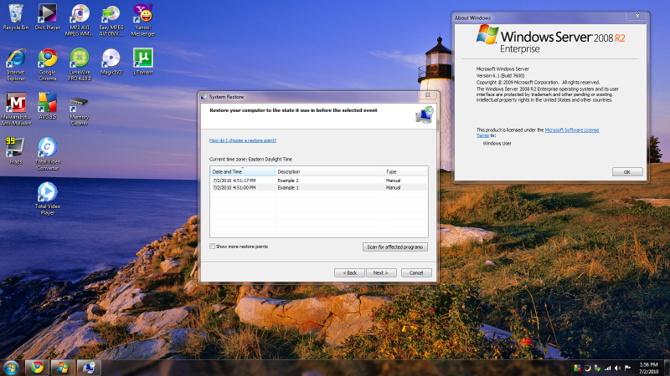Click the yellow crescent tray icon
The height and width of the screenshot is (376, 670).
(x=588, y=368)
